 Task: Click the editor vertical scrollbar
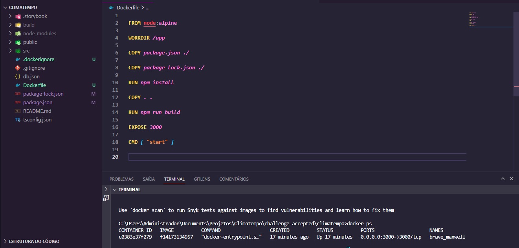click(516, 54)
